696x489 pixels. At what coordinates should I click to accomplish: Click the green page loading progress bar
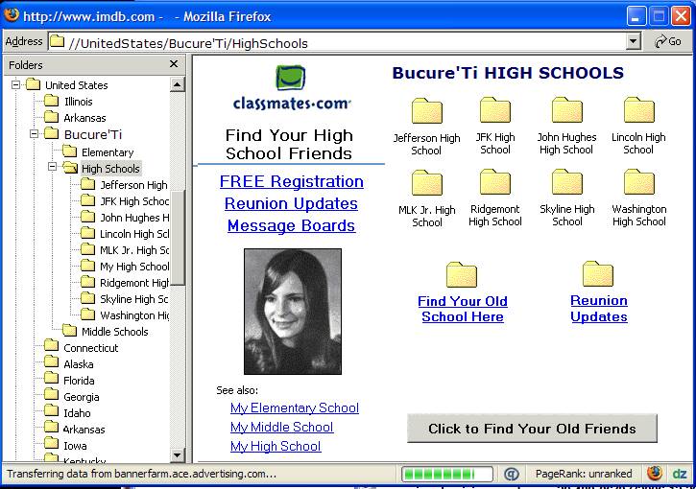point(447,474)
